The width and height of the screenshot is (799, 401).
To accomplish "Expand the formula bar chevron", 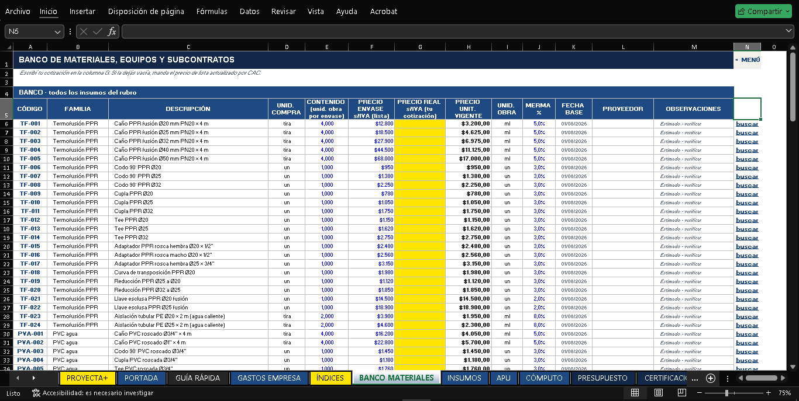I will [789, 32].
